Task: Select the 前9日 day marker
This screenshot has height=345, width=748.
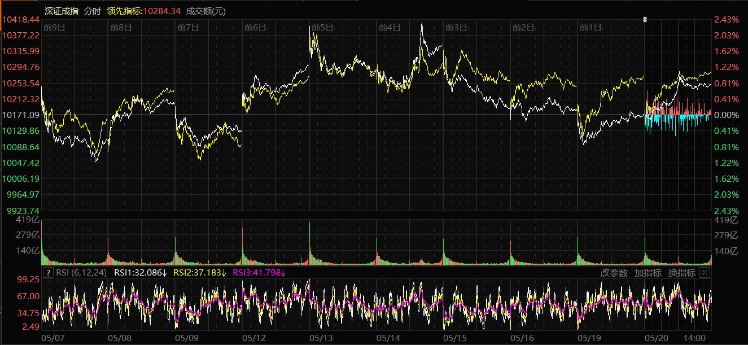Action: point(54,27)
